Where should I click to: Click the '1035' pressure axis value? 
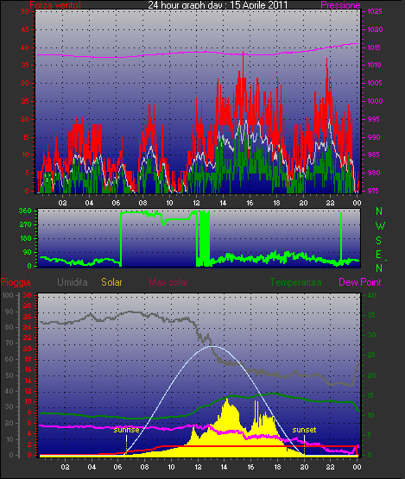pos(375,11)
